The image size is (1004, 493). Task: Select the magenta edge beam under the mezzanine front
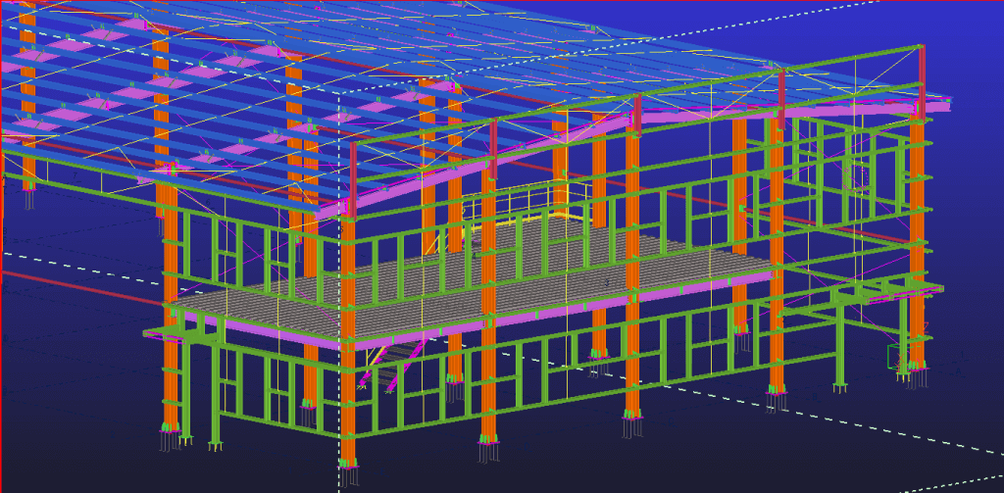549,312
